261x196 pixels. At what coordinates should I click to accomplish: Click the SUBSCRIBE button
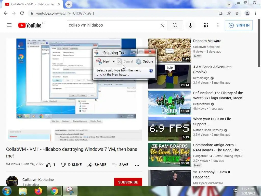(128, 182)
